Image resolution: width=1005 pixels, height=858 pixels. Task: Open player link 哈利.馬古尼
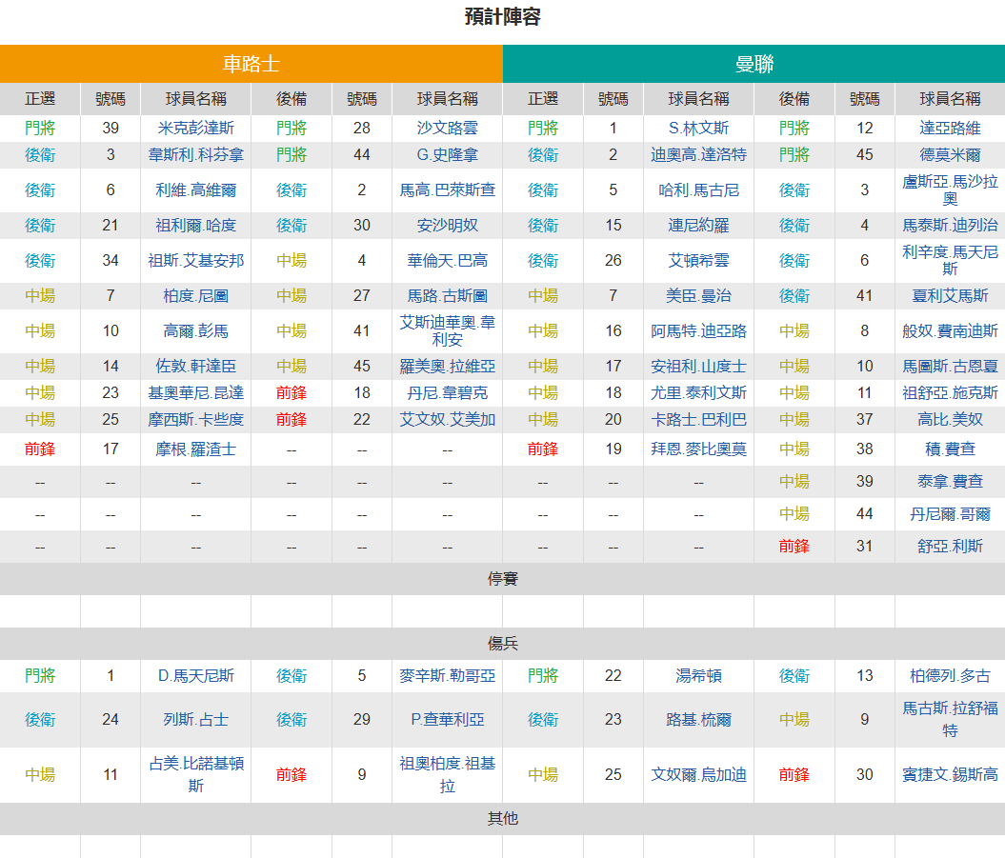pyautogui.click(x=698, y=190)
